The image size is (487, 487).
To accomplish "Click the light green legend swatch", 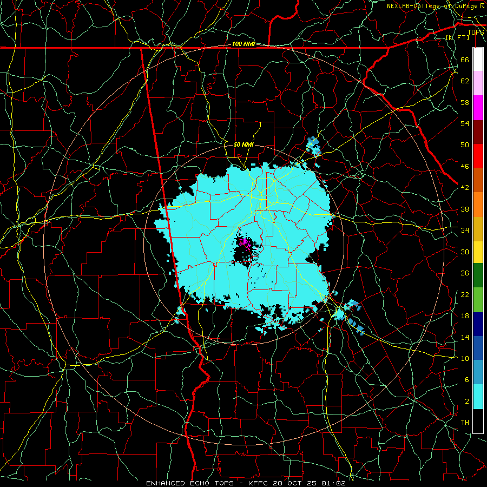I will click(478, 299).
